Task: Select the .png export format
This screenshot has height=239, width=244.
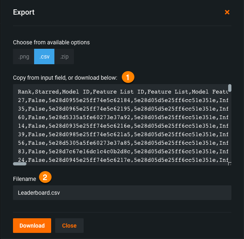Action: click(24, 57)
